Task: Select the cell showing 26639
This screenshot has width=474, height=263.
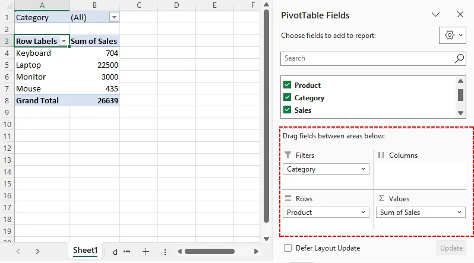Action: (94, 100)
